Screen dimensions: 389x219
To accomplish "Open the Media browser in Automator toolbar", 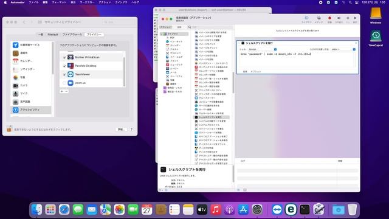I will point(318,18).
